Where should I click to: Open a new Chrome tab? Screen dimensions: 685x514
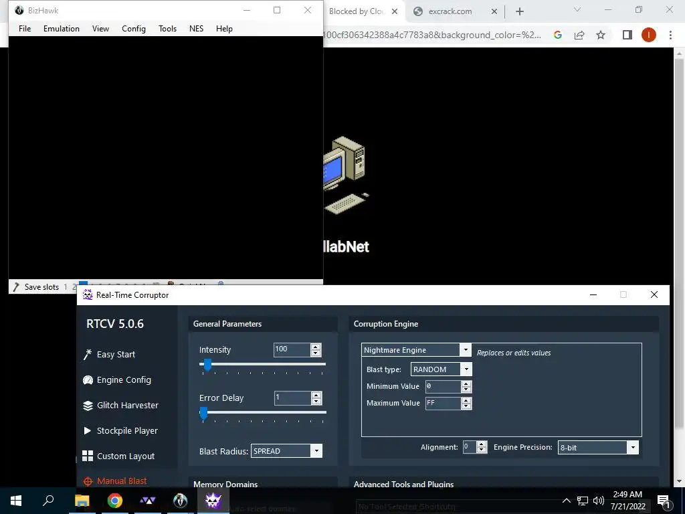(x=519, y=11)
